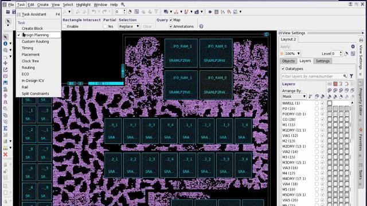Click the search magnifier in menu bar
The height and width of the screenshot is (206, 367).
click(x=123, y=5)
